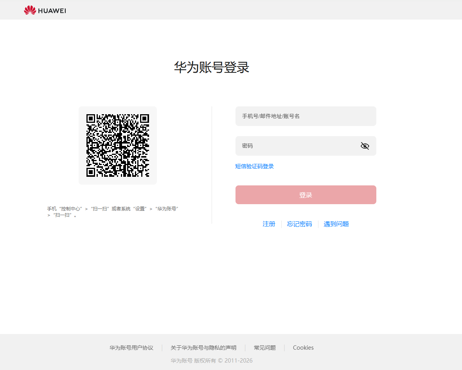Screen dimensions: 462x370
Task: Focus the 密码 password field
Action: point(306,146)
